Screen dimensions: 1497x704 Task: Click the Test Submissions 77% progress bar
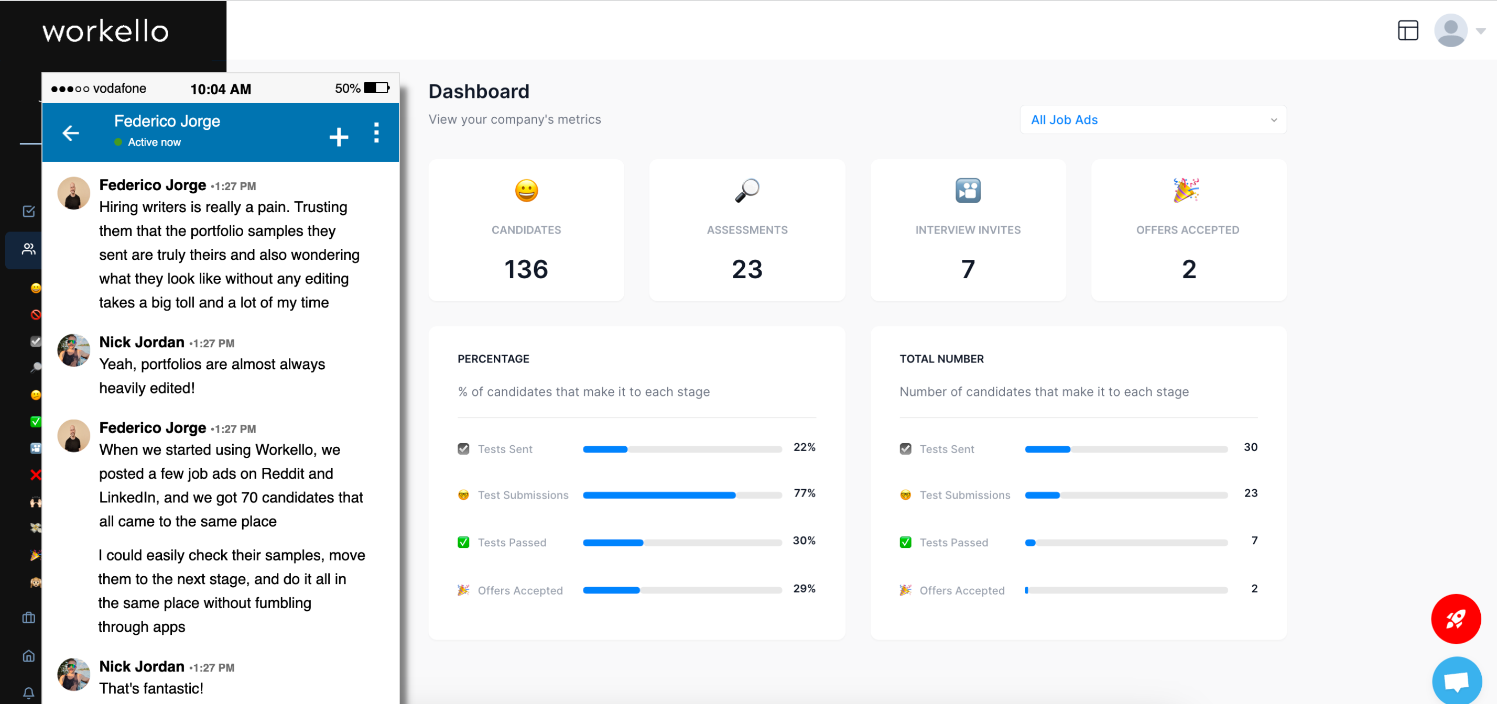coord(681,495)
